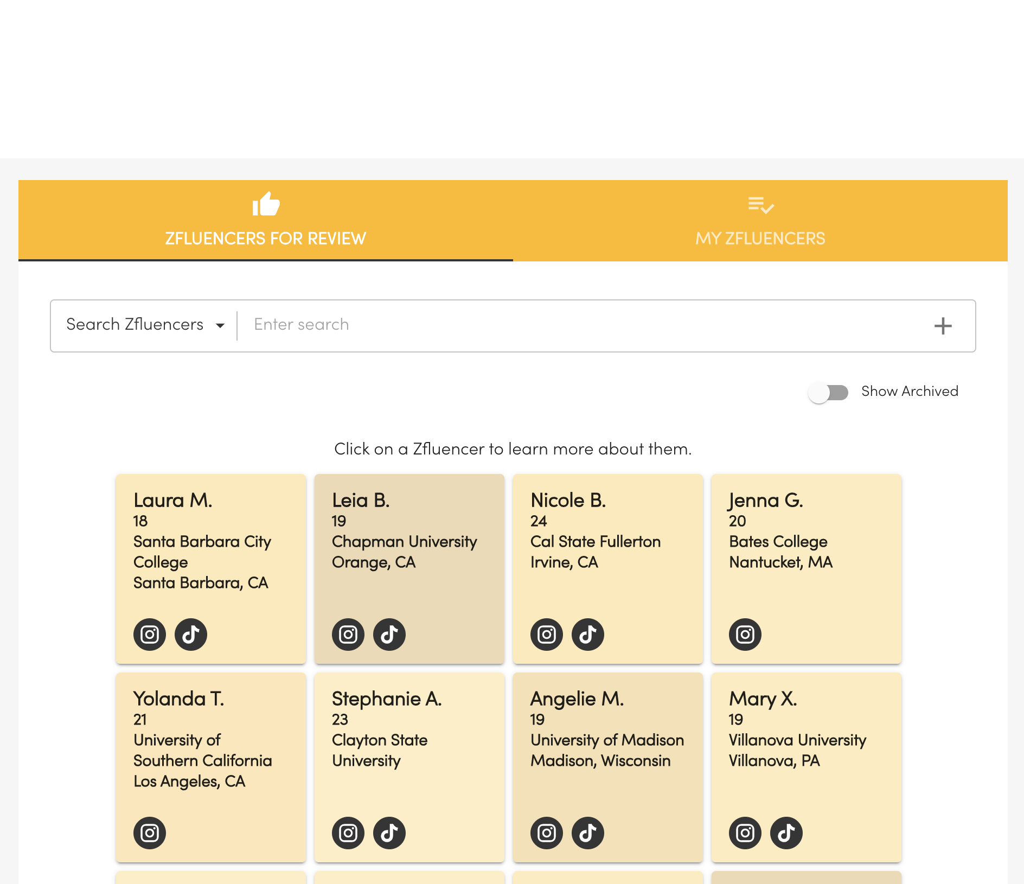Select the Leia B. name heading
The width and height of the screenshot is (1024, 884).
coord(361,500)
